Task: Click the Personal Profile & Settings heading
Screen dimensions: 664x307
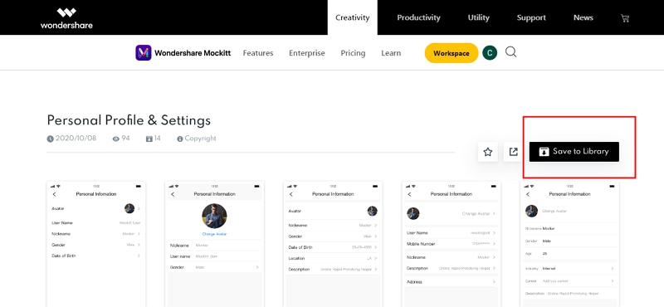Action: [x=129, y=120]
